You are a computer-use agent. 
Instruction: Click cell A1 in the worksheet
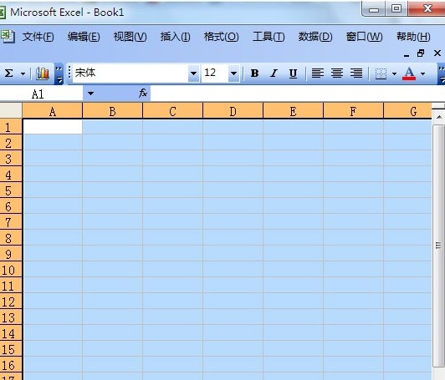click(x=53, y=126)
